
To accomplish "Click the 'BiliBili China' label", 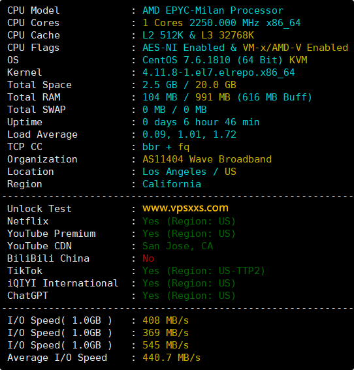I will [x=48, y=258].
